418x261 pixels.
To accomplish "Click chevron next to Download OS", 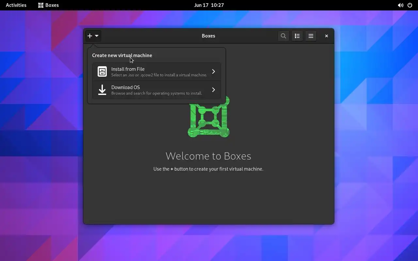I will (214, 90).
